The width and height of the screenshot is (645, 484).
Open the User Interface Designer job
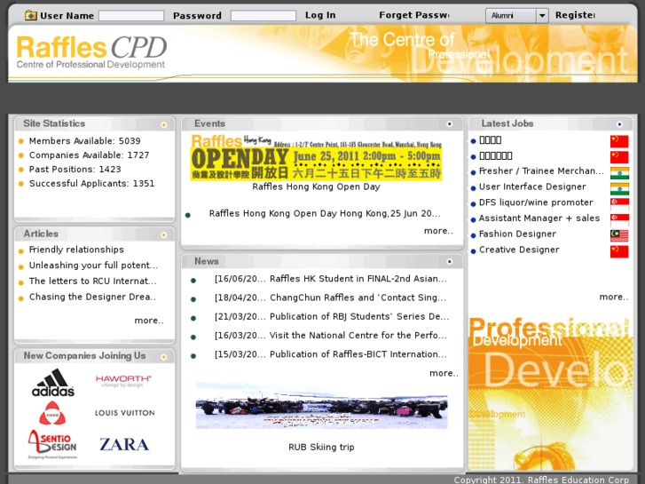tap(532, 187)
